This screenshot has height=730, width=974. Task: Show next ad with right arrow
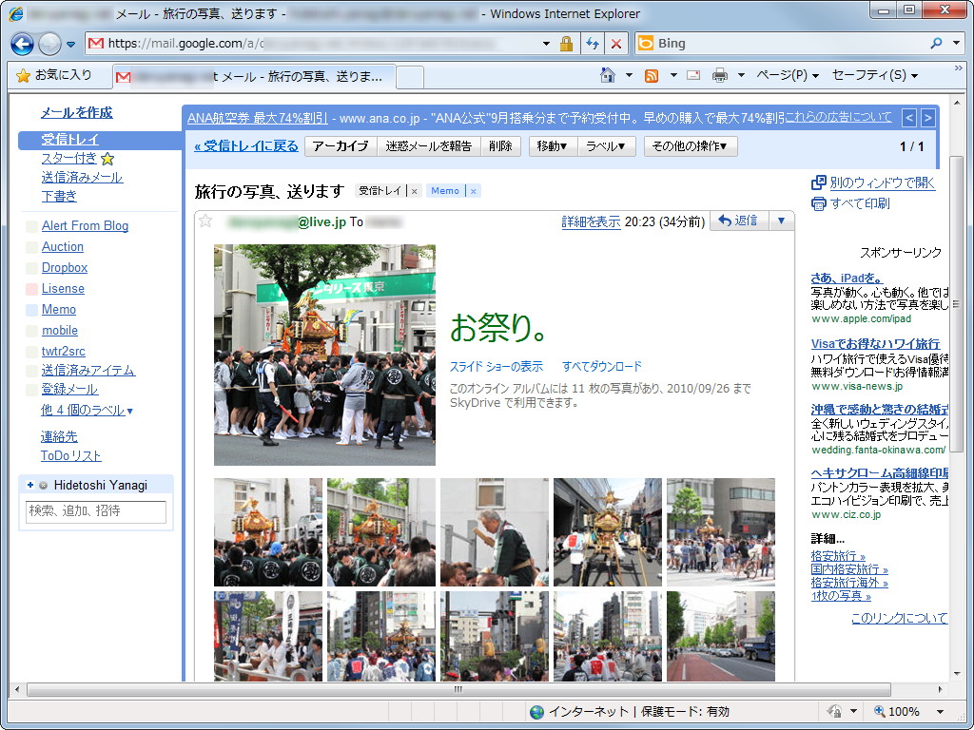927,117
